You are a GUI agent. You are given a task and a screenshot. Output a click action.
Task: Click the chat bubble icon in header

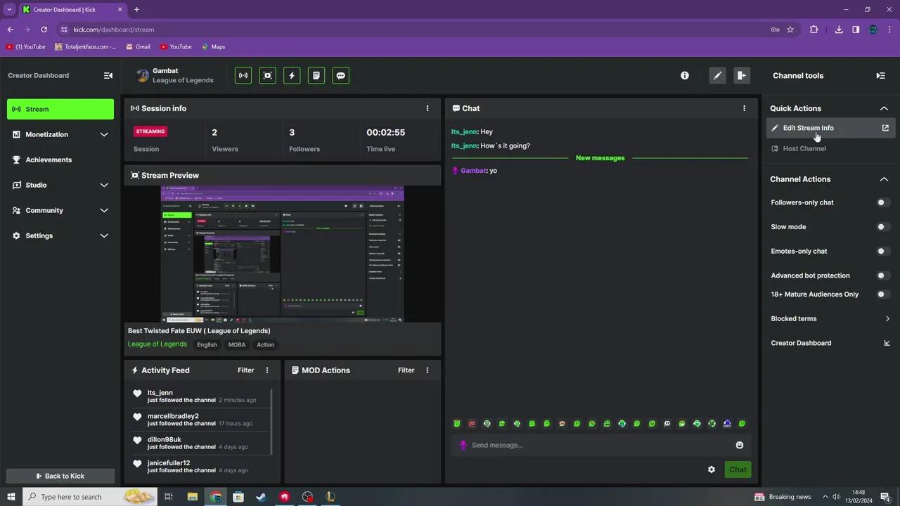[340, 76]
